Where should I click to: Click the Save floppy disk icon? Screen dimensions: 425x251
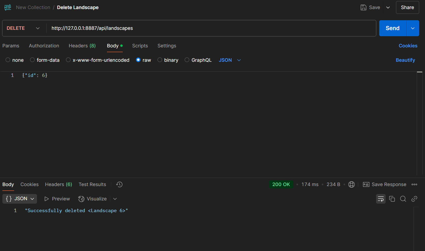363,7
